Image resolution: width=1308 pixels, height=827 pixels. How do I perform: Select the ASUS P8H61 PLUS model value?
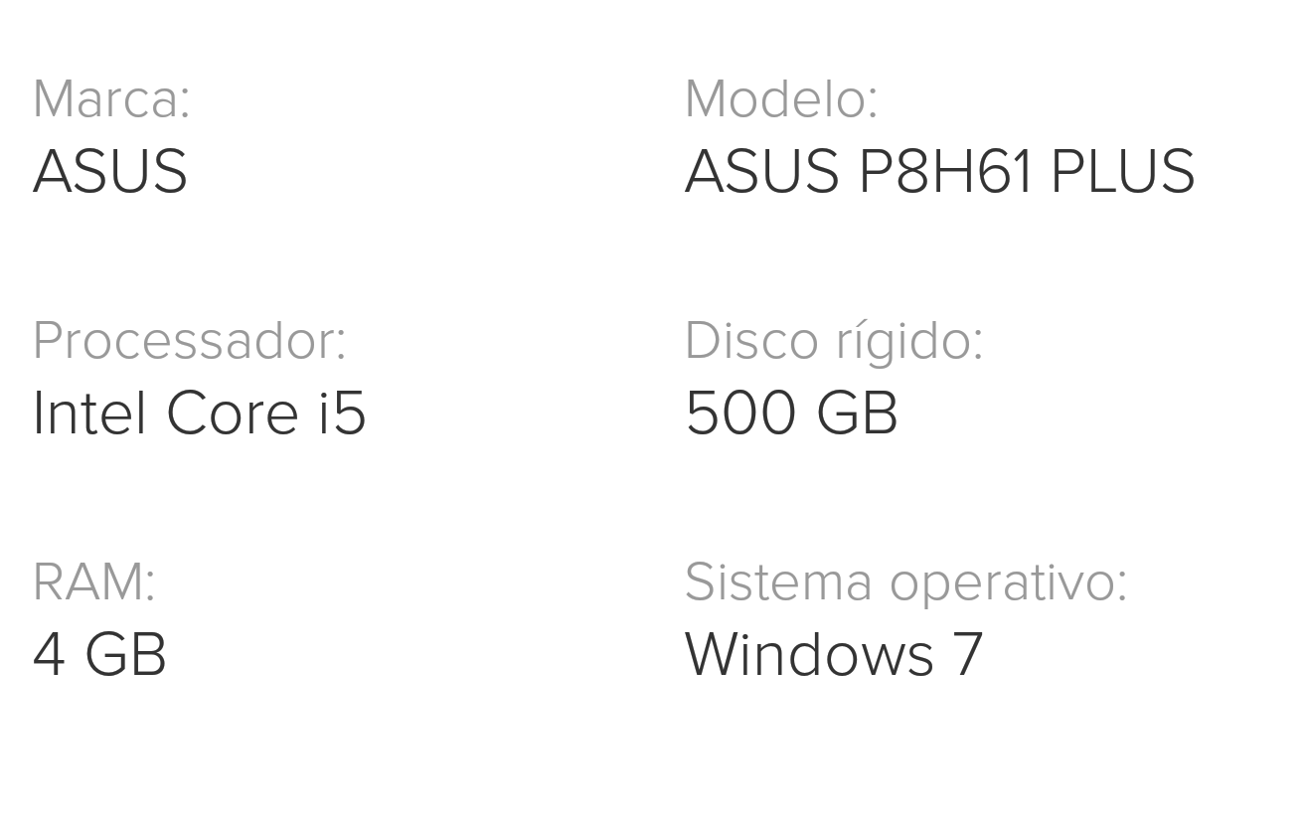coord(939,171)
